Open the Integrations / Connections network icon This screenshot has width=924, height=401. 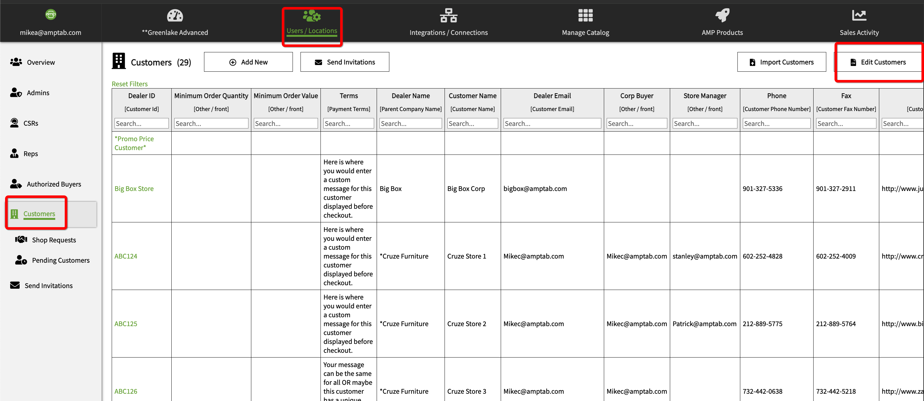(x=448, y=16)
